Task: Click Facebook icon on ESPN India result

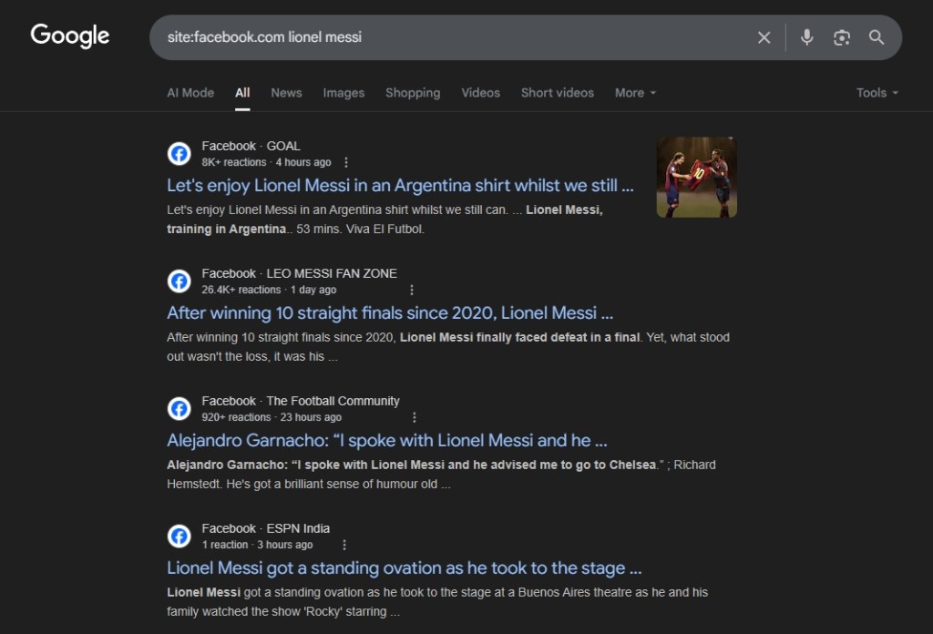Action: click(x=179, y=536)
